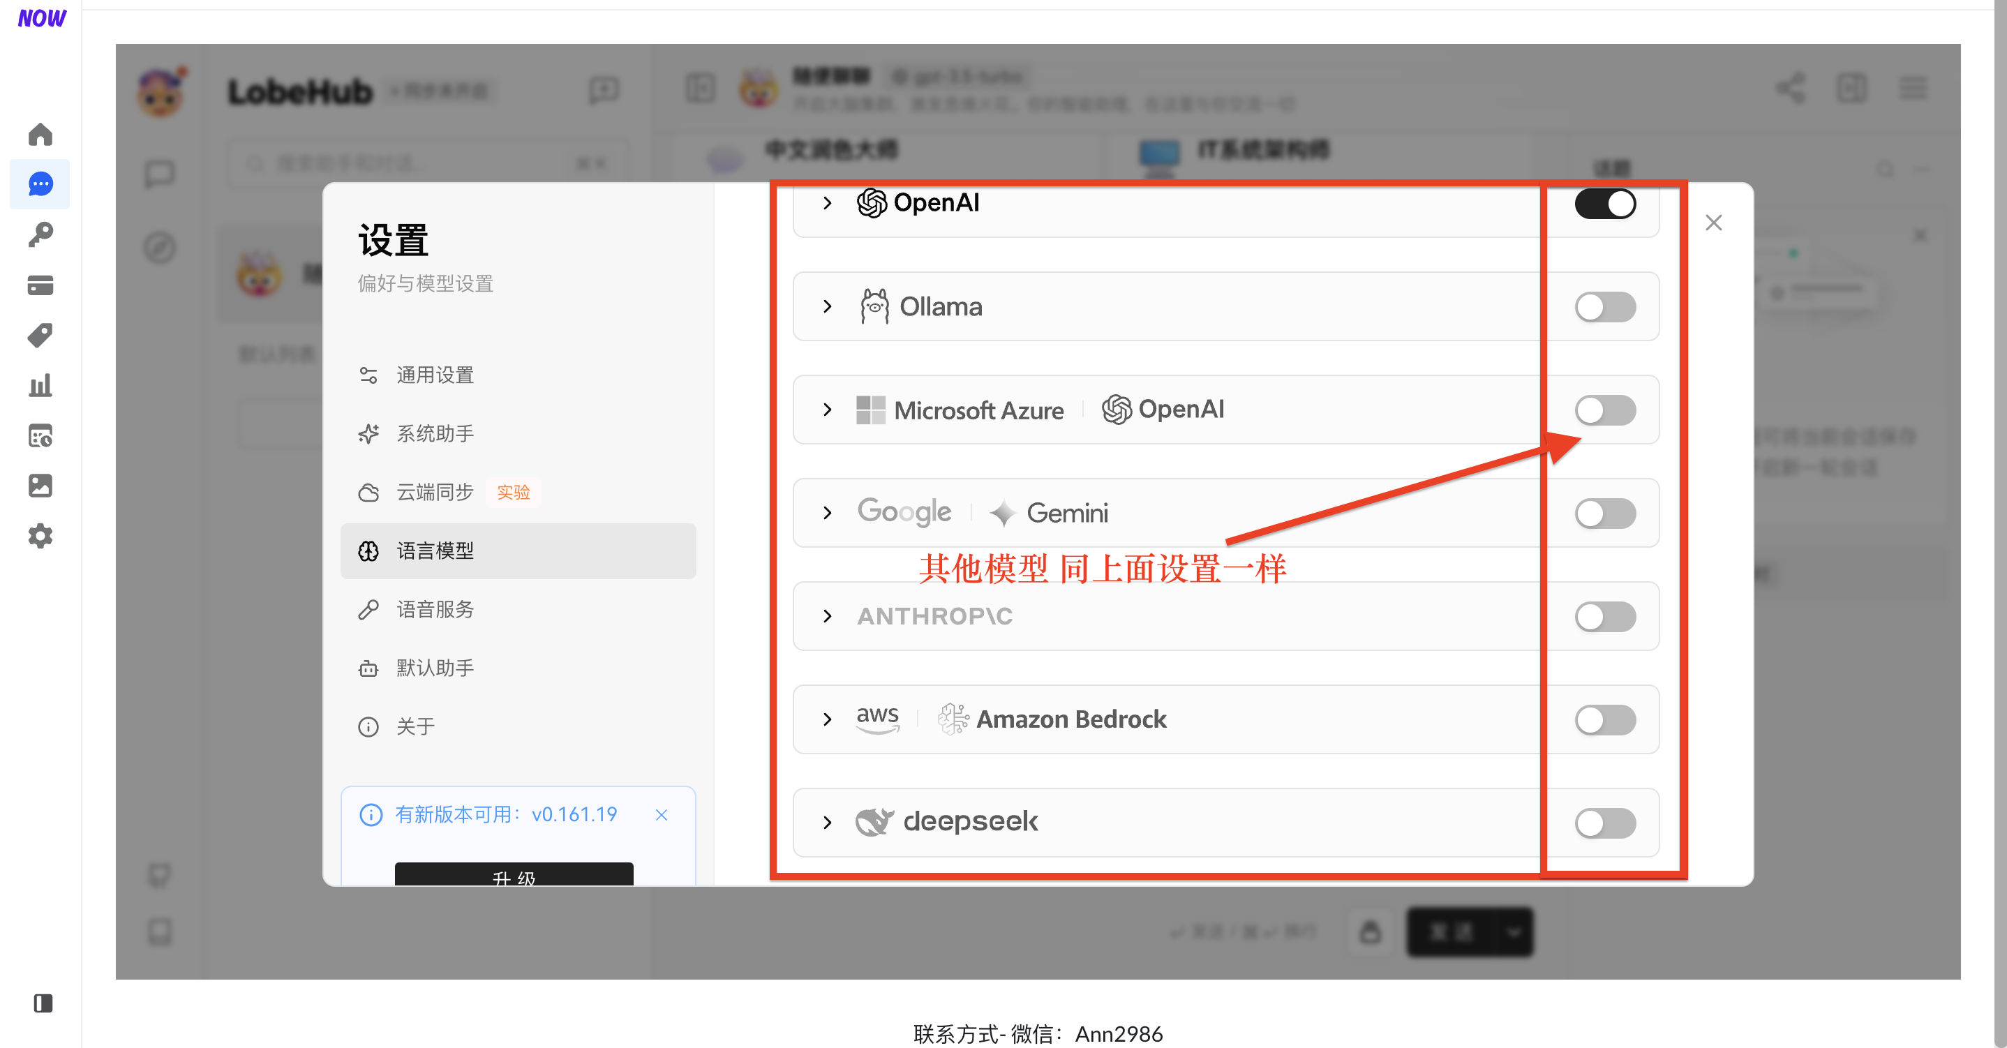
Task: Click the info icon in update notice
Action: click(x=371, y=815)
